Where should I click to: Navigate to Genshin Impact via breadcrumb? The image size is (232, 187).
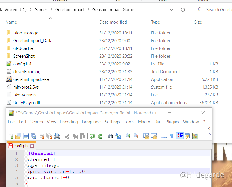coord(70,9)
